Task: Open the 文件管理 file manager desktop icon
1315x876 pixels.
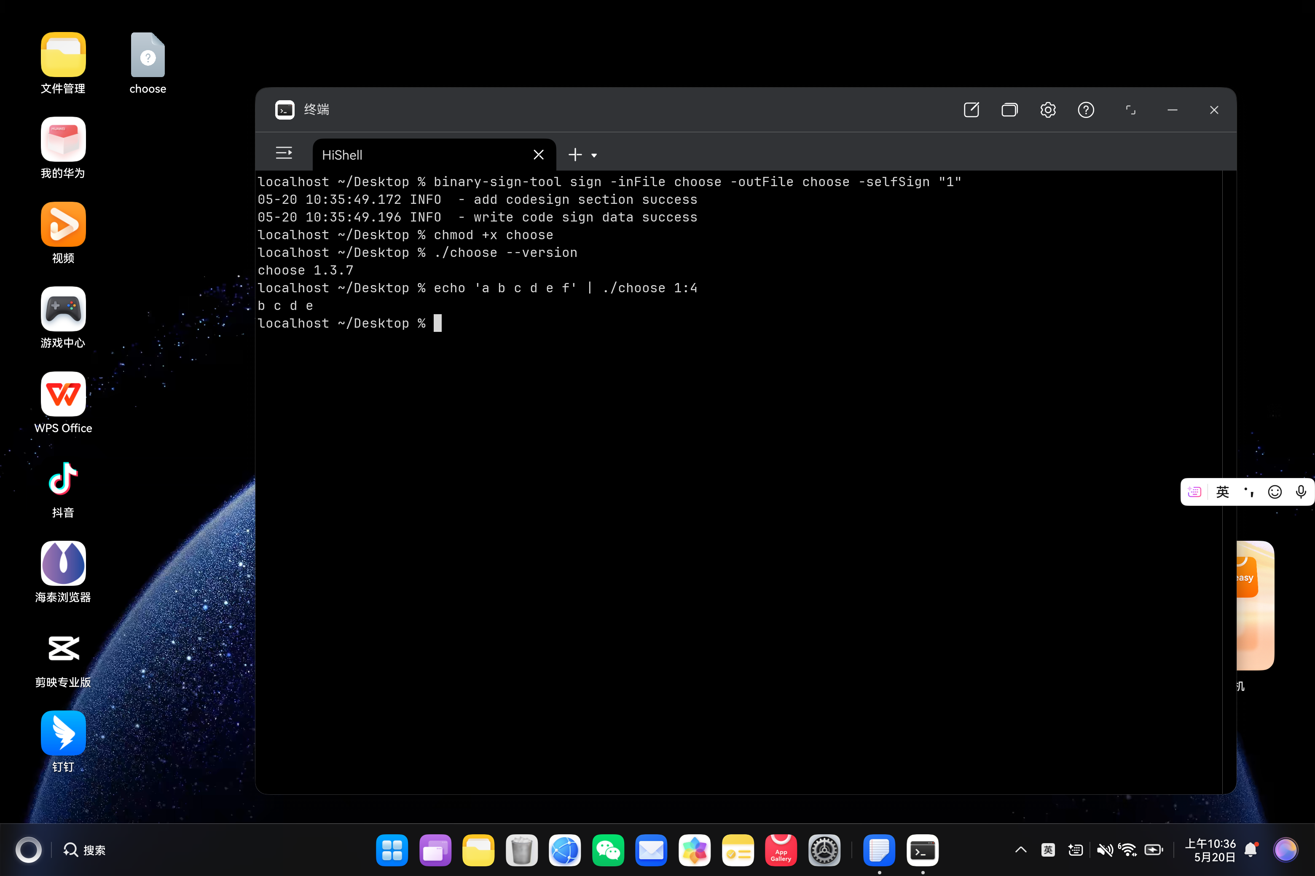Action: pos(63,55)
